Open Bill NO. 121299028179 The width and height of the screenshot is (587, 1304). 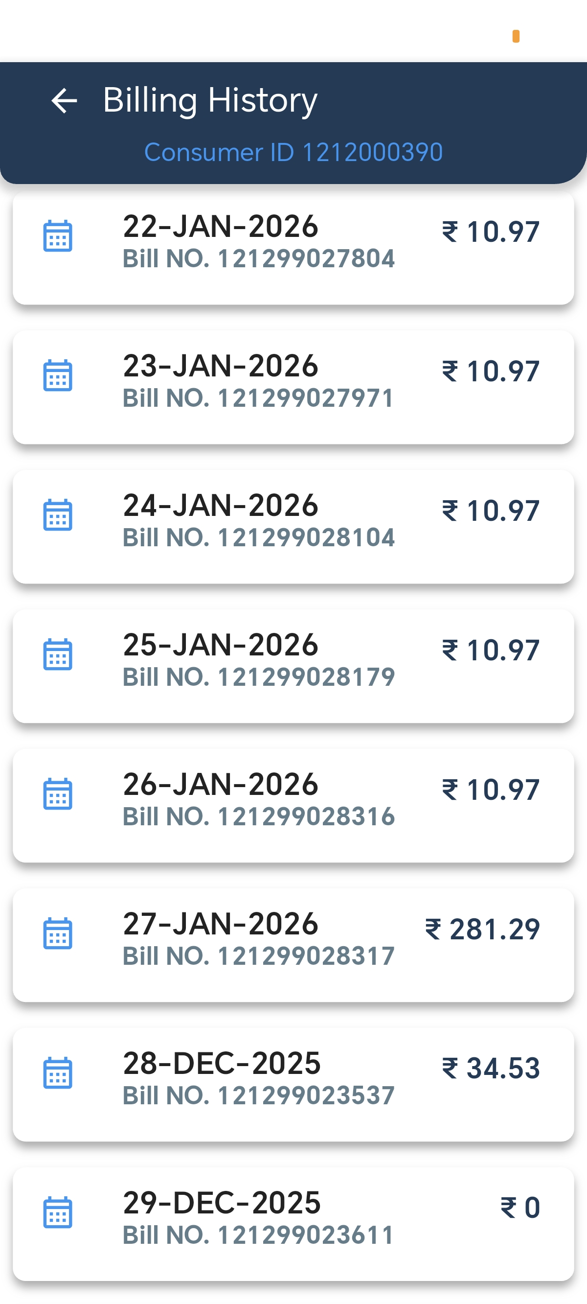259,677
